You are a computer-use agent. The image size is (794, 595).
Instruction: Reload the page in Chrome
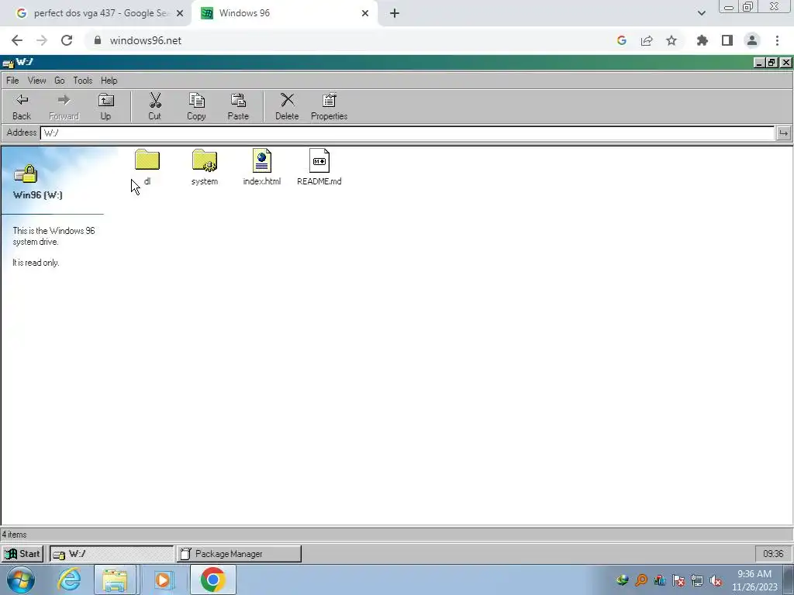click(67, 40)
